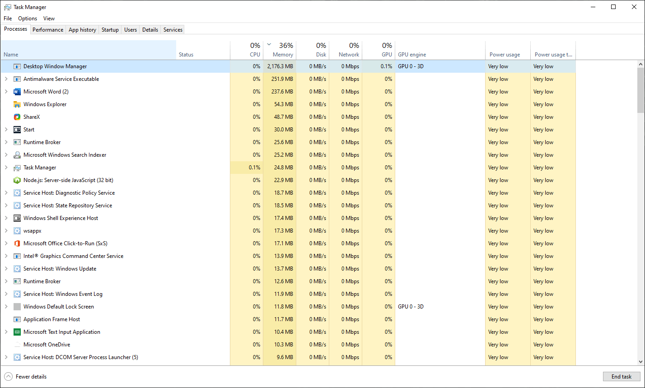Expand Service Host: DCOM Server Process Launcher
Screen dimensions: 645x388
[x=6, y=357]
